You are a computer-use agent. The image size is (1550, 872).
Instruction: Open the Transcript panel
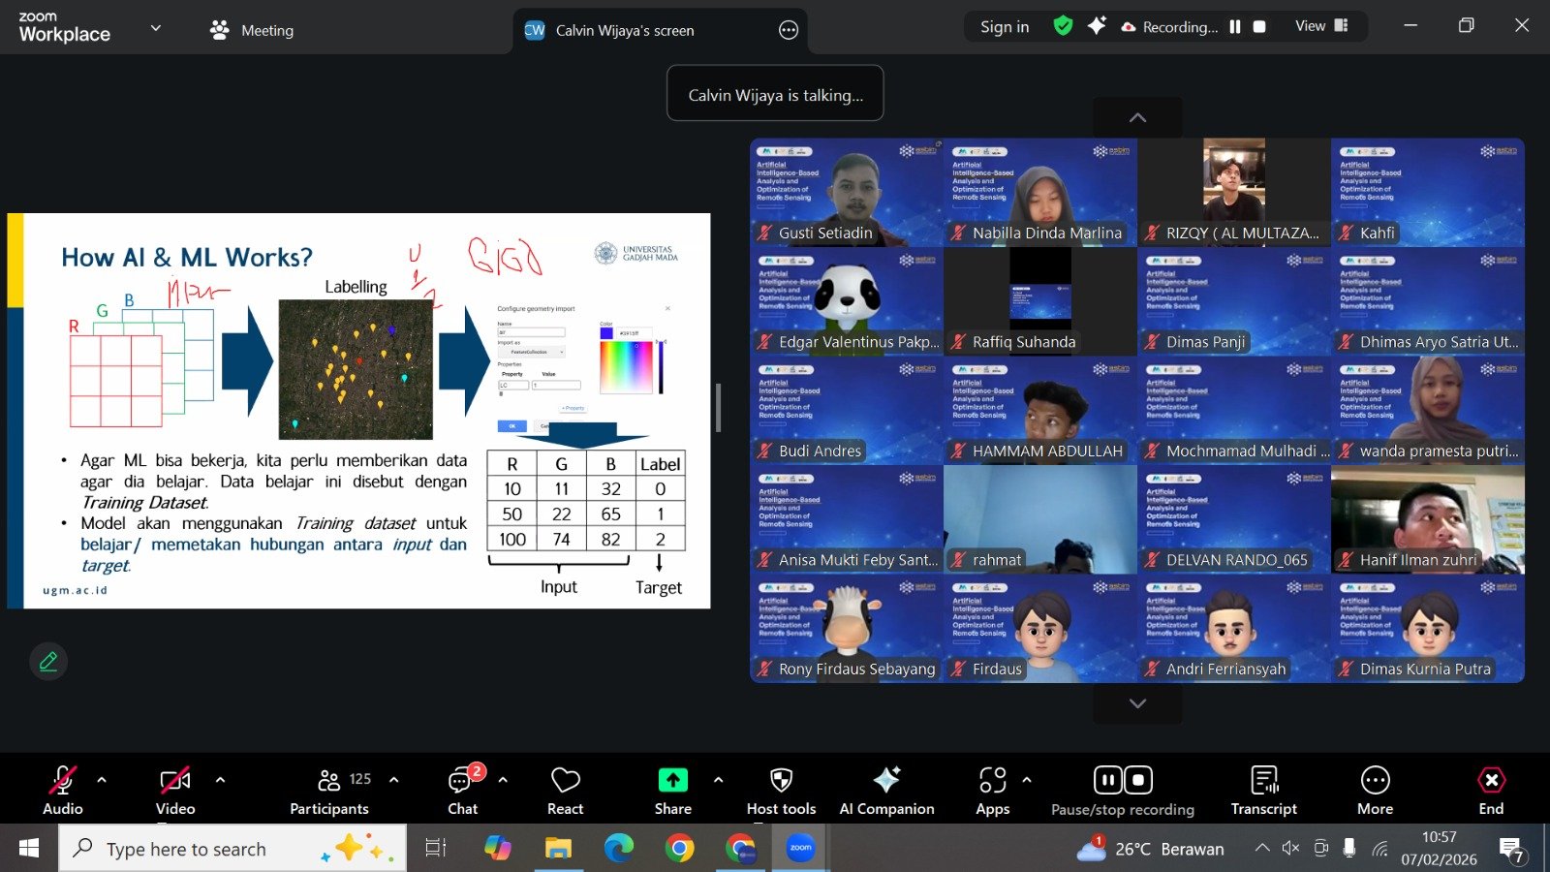click(x=1263, y=790)
